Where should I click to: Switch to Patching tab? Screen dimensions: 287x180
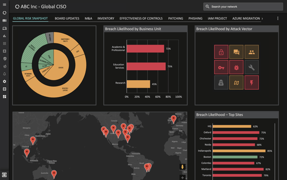coord(176,19)
